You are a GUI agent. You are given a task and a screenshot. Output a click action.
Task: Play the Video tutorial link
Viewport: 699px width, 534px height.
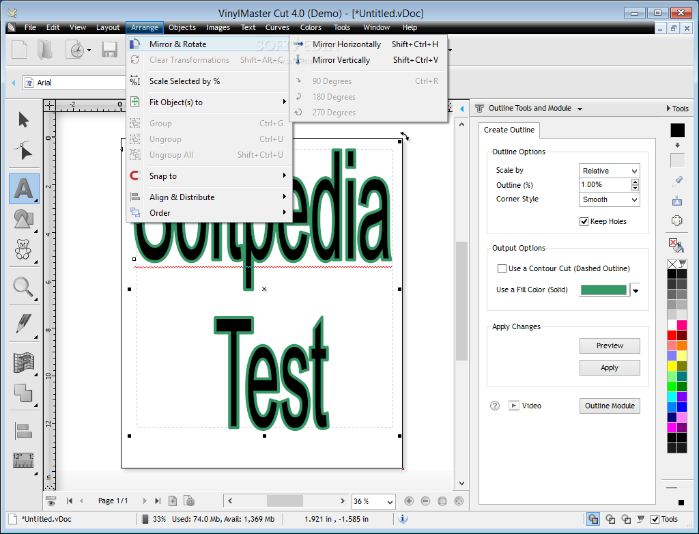(x=525, y=406)
